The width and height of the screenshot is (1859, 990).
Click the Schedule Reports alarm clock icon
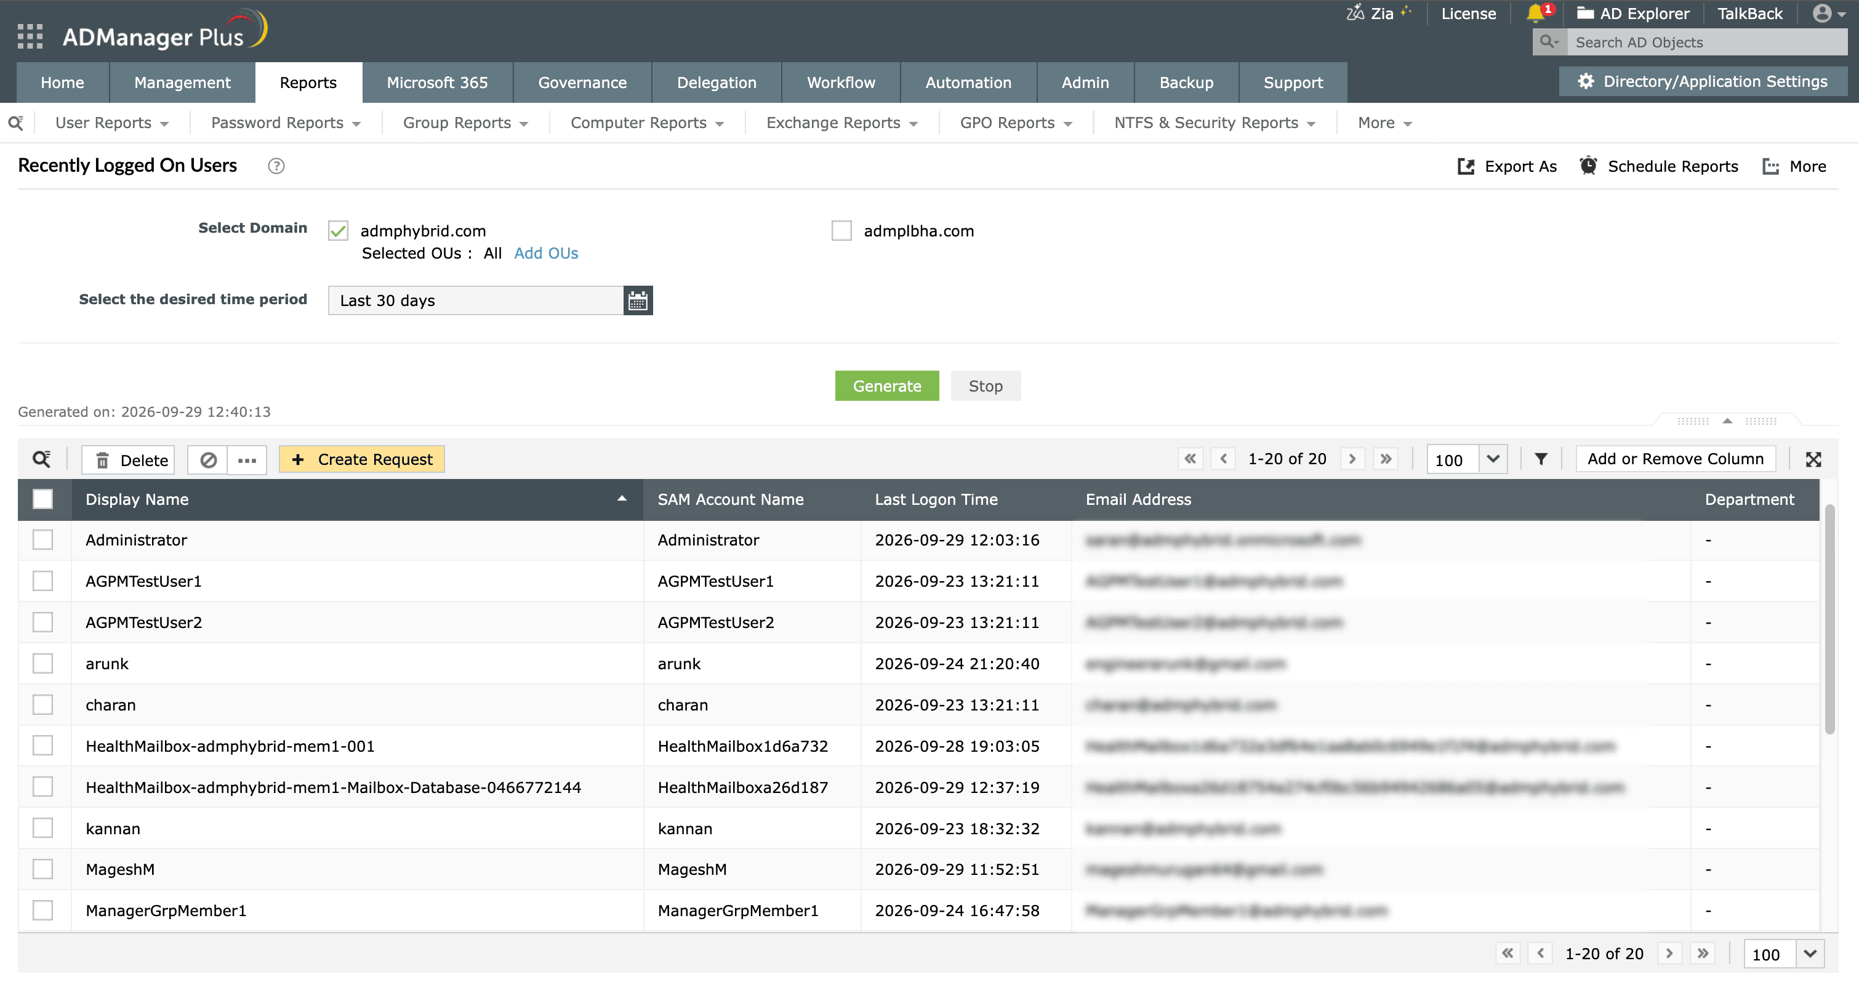point(1588,166)
